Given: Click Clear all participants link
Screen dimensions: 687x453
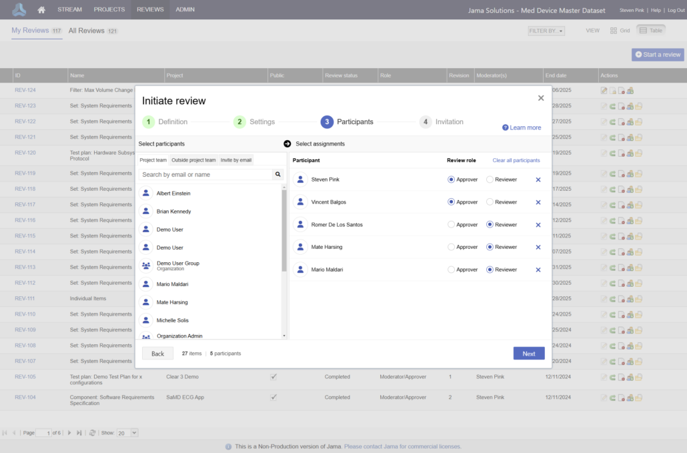Looking at the screenshot, I should [516, 160].
